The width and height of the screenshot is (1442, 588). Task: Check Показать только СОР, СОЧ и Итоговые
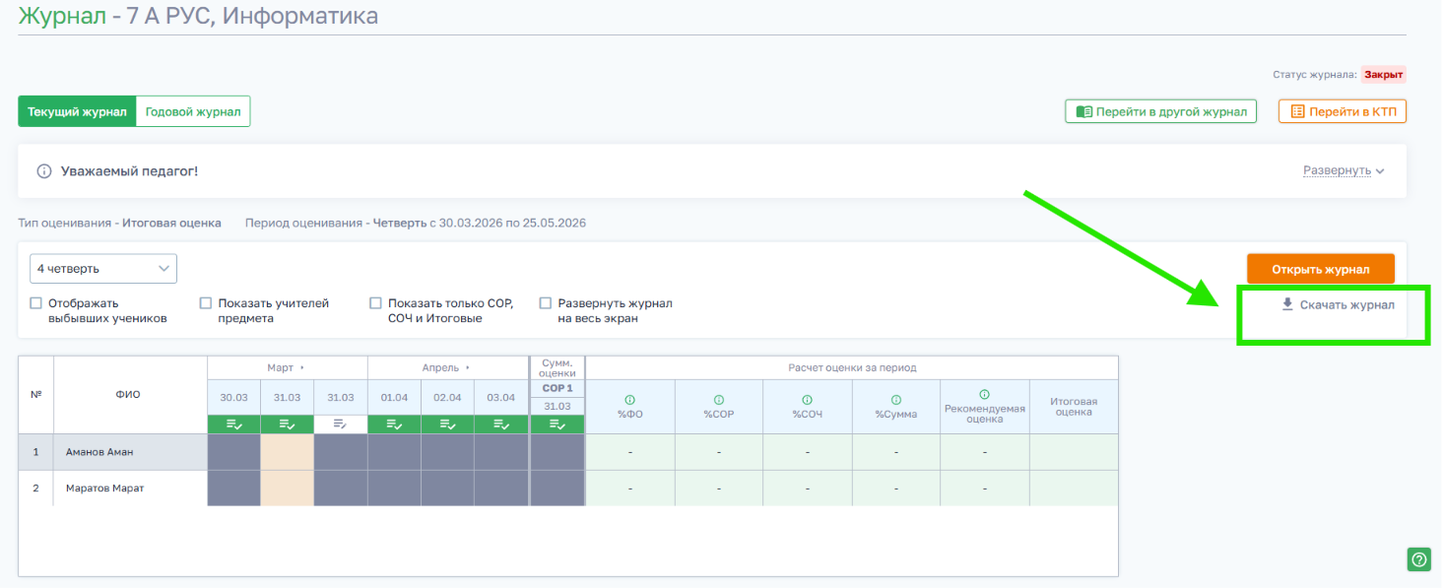click(375, 303)
